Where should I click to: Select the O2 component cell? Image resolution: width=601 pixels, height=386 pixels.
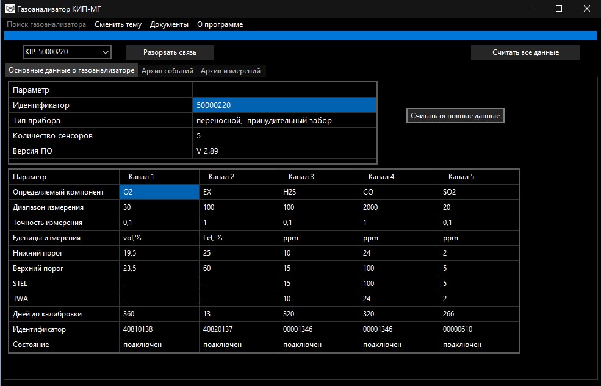coord(159,192)
